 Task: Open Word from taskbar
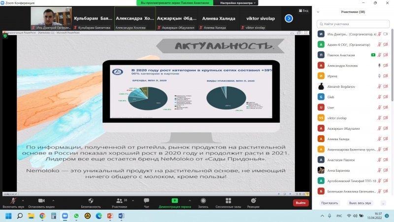click(x=121, y=216)
